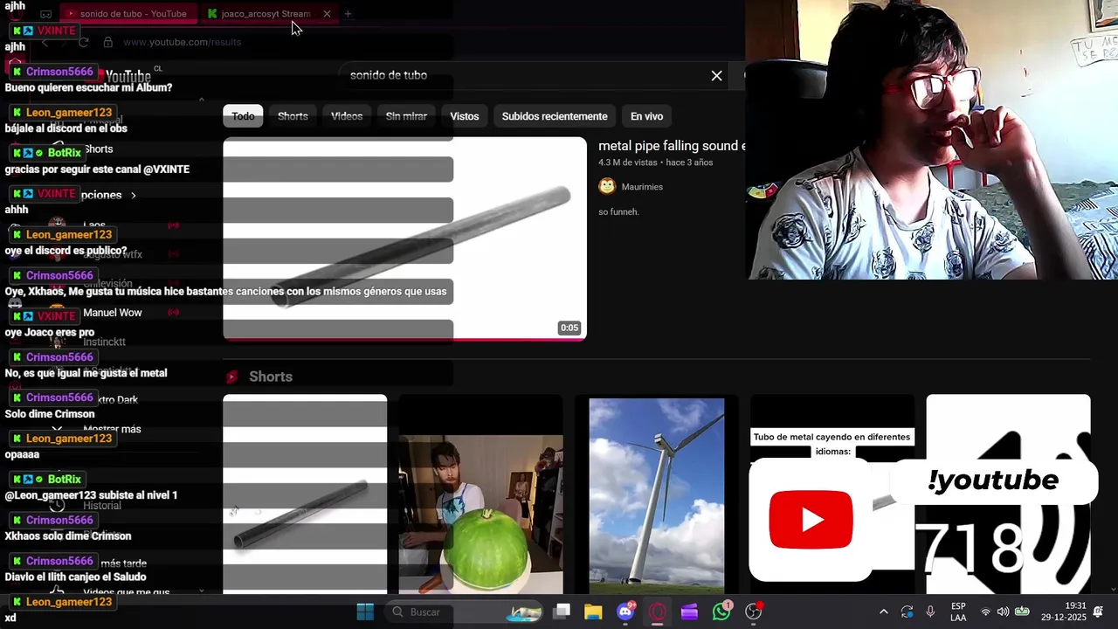Select the Todo filter chip
The height and width of the screenshot is (629, 1118).
coord(243,116)
